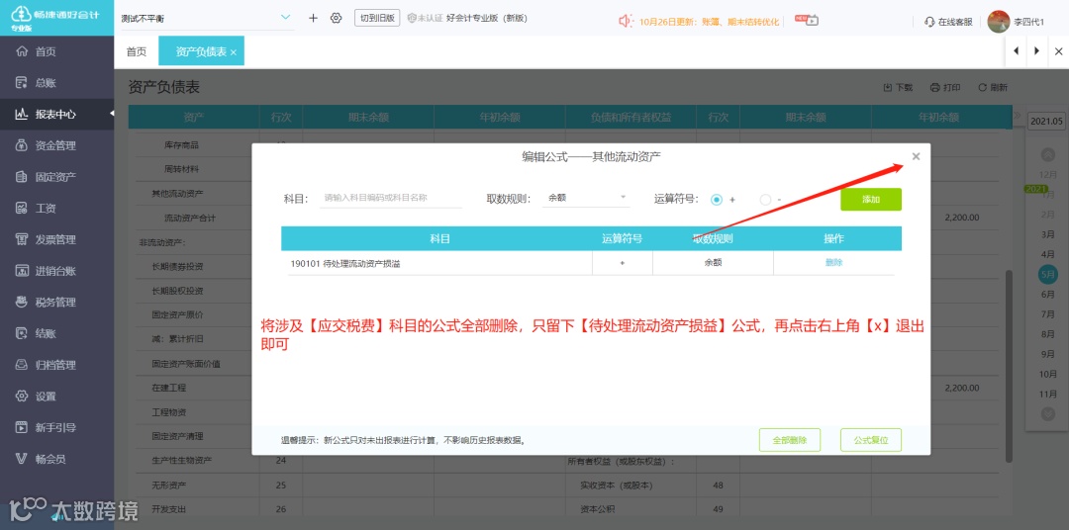Open the 税务管理 tax icon
The width and height of the screenshot is (1069, 530).
pyautogui.click(x=22, y=302)
